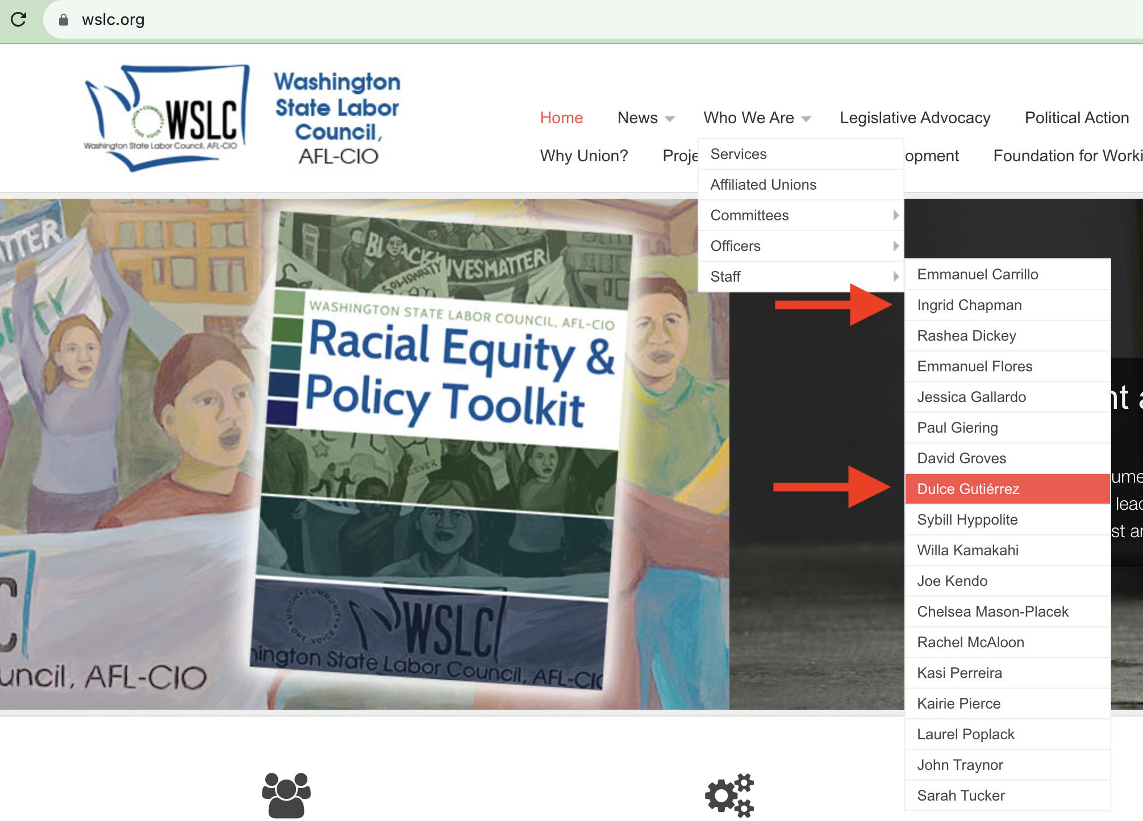Screen dimensions: 1143x821
Task: Click the people group icon
Action: (x=286, y=795)
